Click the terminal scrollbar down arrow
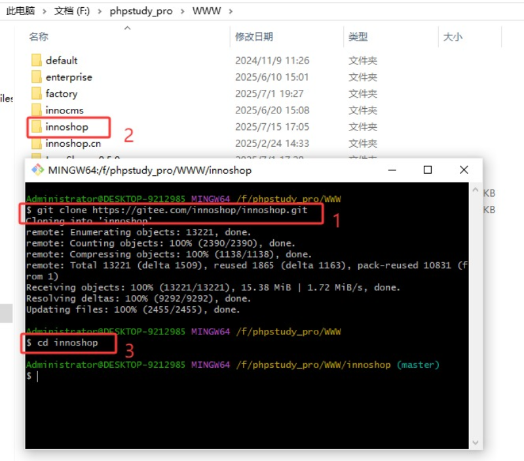This screenshot has width=524, height=461. tap(476, 442)
